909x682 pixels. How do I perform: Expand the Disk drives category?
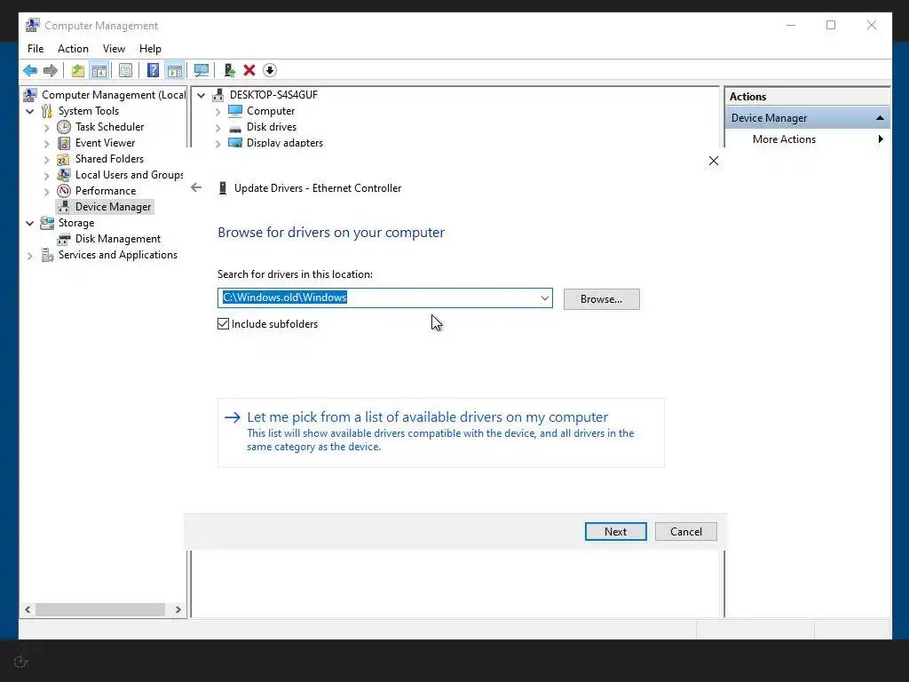(218, 128)
